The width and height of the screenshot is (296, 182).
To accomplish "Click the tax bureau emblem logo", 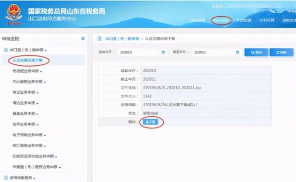I will coord(14,15).
